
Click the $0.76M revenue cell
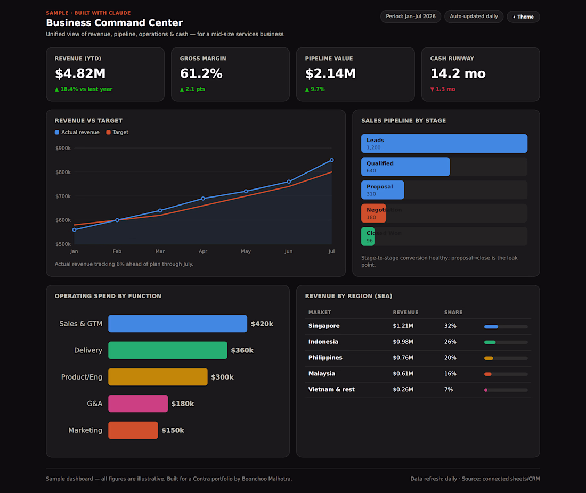[x=403, y=358]
